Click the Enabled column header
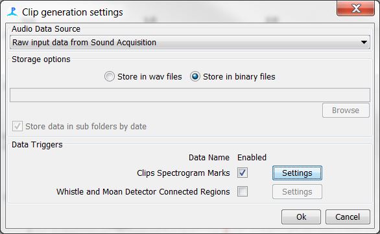380x234 pixels. (x=252, y=158)
